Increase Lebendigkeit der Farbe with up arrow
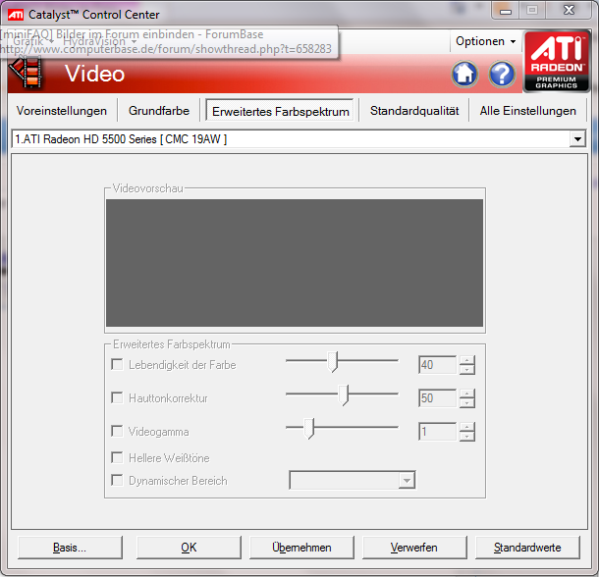 [466, 360]
